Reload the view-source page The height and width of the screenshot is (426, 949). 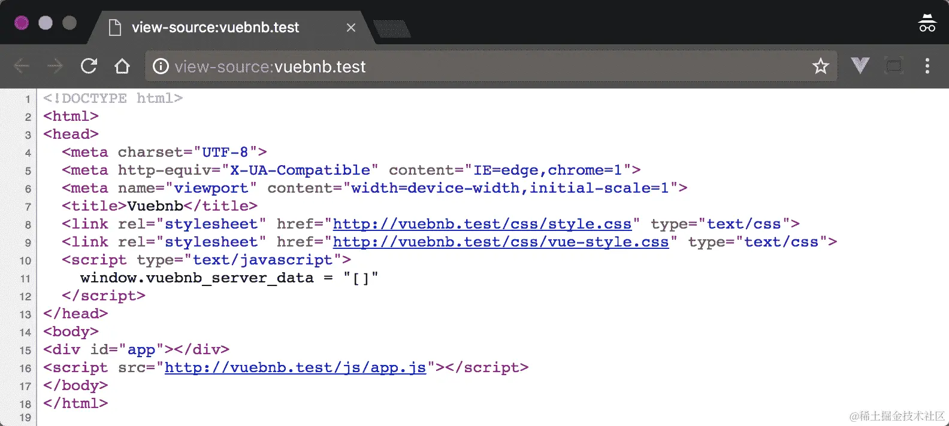(89, 66)
